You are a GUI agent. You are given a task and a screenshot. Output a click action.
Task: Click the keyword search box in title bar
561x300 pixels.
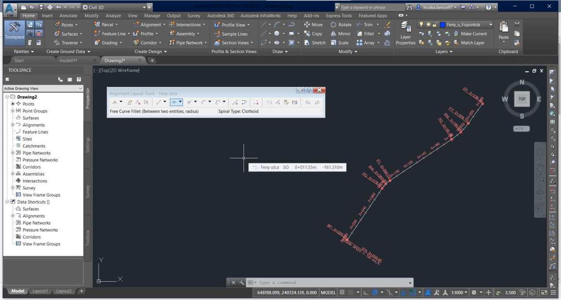[372, 7]
